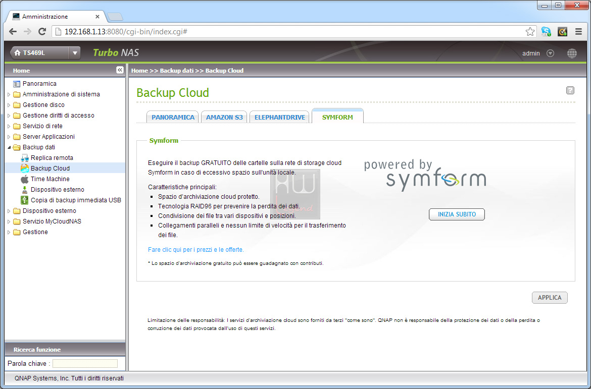Open a new browser tab
Screen dimensions: 591x389
115,17
